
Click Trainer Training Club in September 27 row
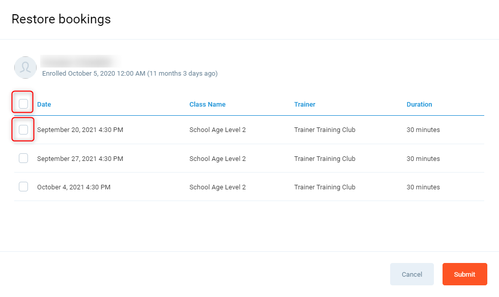tap(325, 159)
